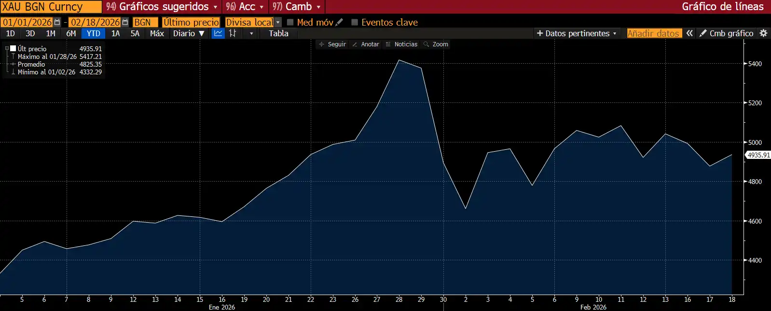The height and width of the screenshot is (311, 771).
Task: Enable the Med móv checkbox
Action: [x=290, y=22]
